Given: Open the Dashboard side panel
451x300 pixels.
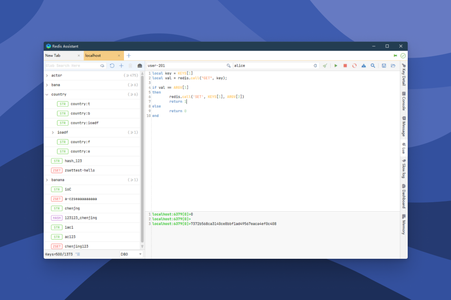Looking at the screenshot, I should coord(403,196).
